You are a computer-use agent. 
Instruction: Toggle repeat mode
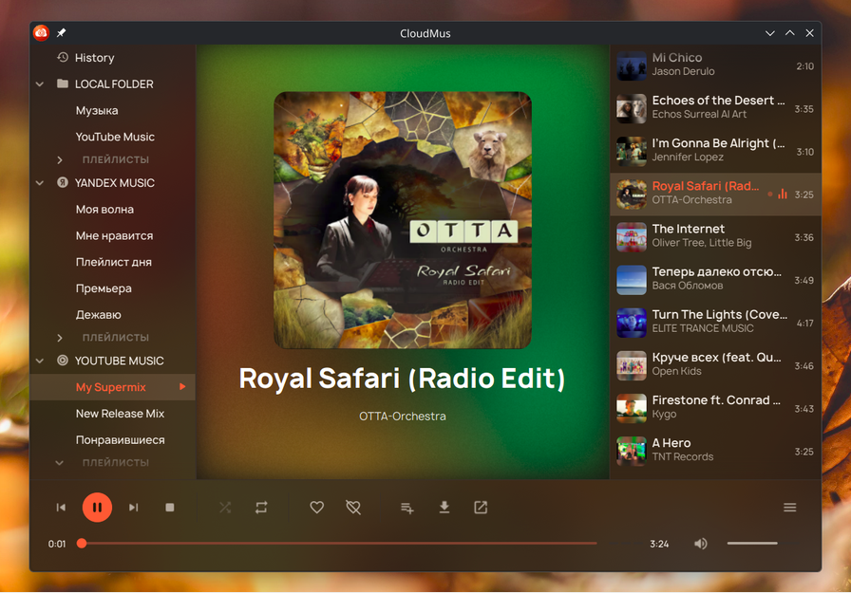point(261,508)
